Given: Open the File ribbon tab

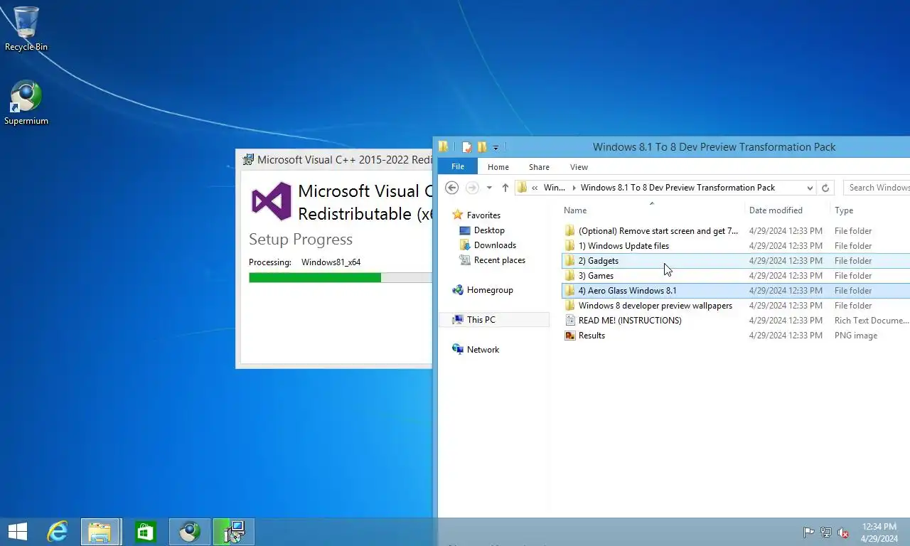Looking at the screenshot, I should click(x=458, y=166).
